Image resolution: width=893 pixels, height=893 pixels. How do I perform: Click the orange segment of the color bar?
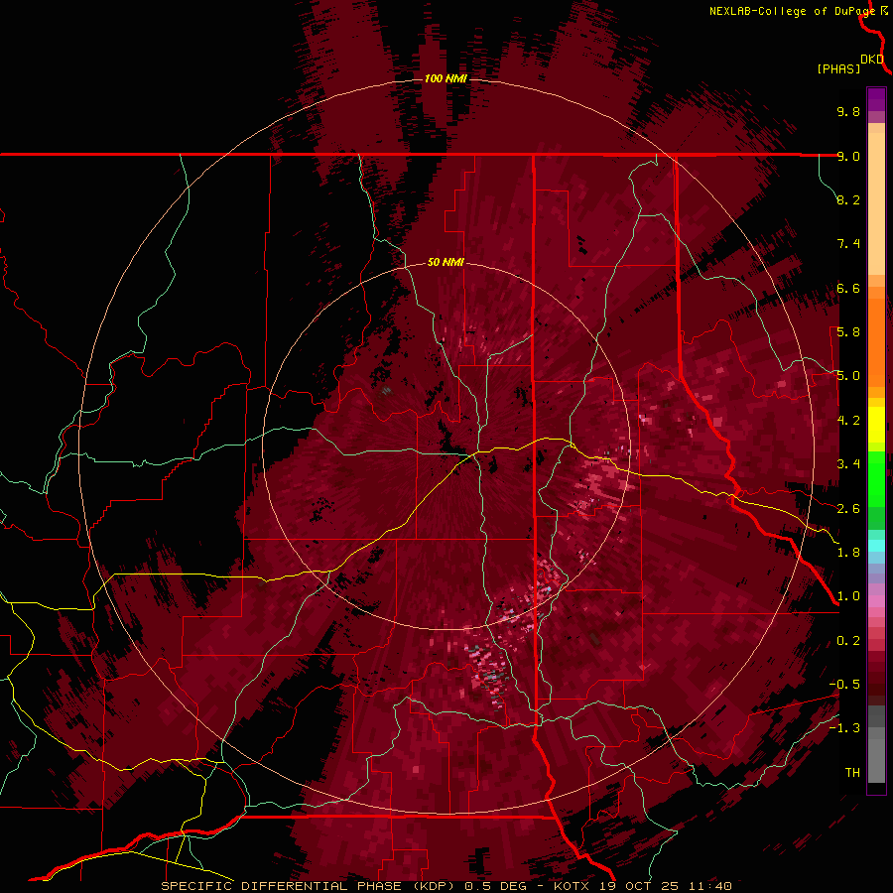point(876,341)
